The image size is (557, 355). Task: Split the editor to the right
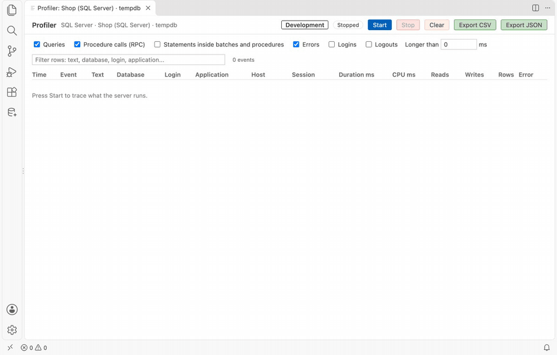click(536, 8)
